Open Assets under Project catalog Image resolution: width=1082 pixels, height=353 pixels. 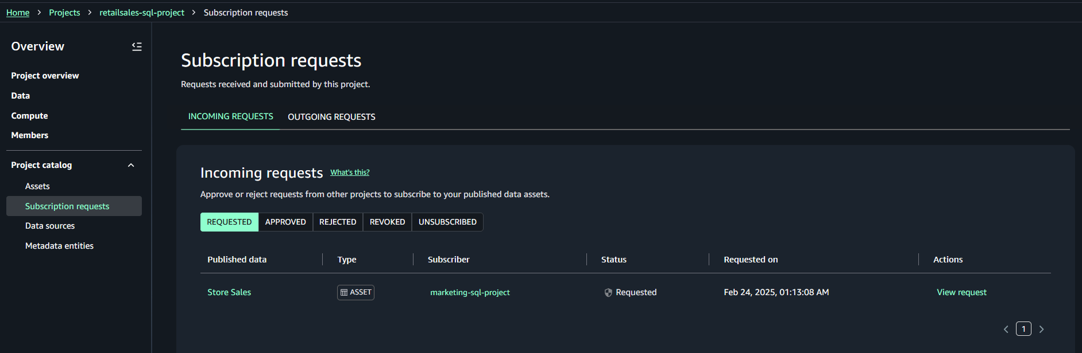(37, 186)
